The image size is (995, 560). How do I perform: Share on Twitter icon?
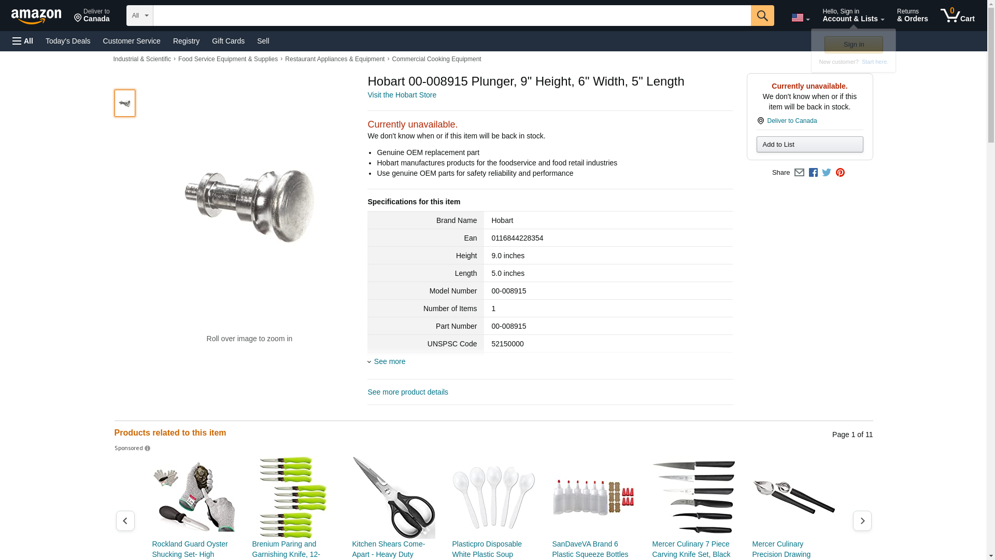coord(827,173)
